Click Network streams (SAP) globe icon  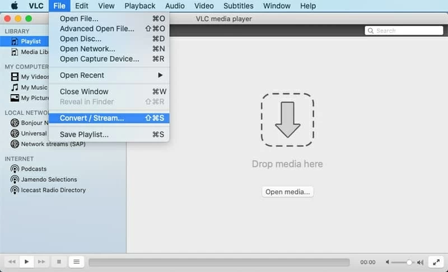(15, 144)
